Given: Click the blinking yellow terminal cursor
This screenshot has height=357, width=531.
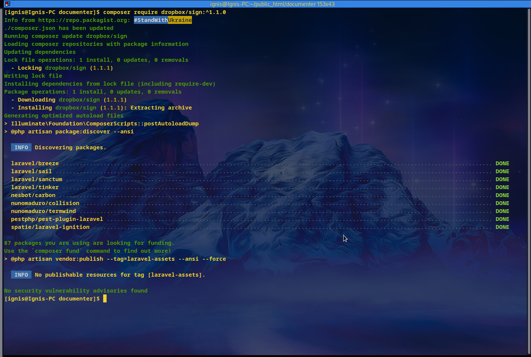Looking at the screenshot, I should tap(105, 298).
